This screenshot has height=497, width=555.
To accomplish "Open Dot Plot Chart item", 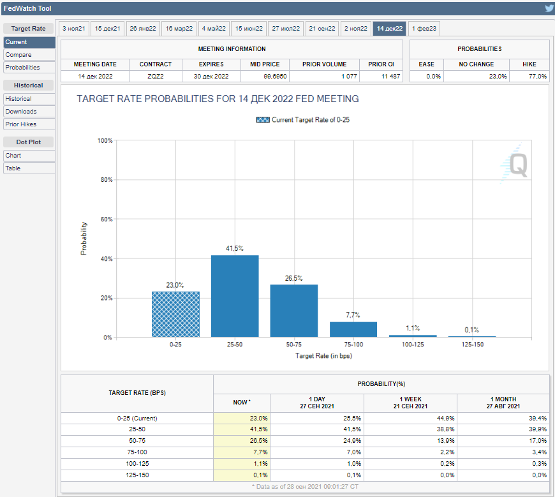I will point(29,156).
